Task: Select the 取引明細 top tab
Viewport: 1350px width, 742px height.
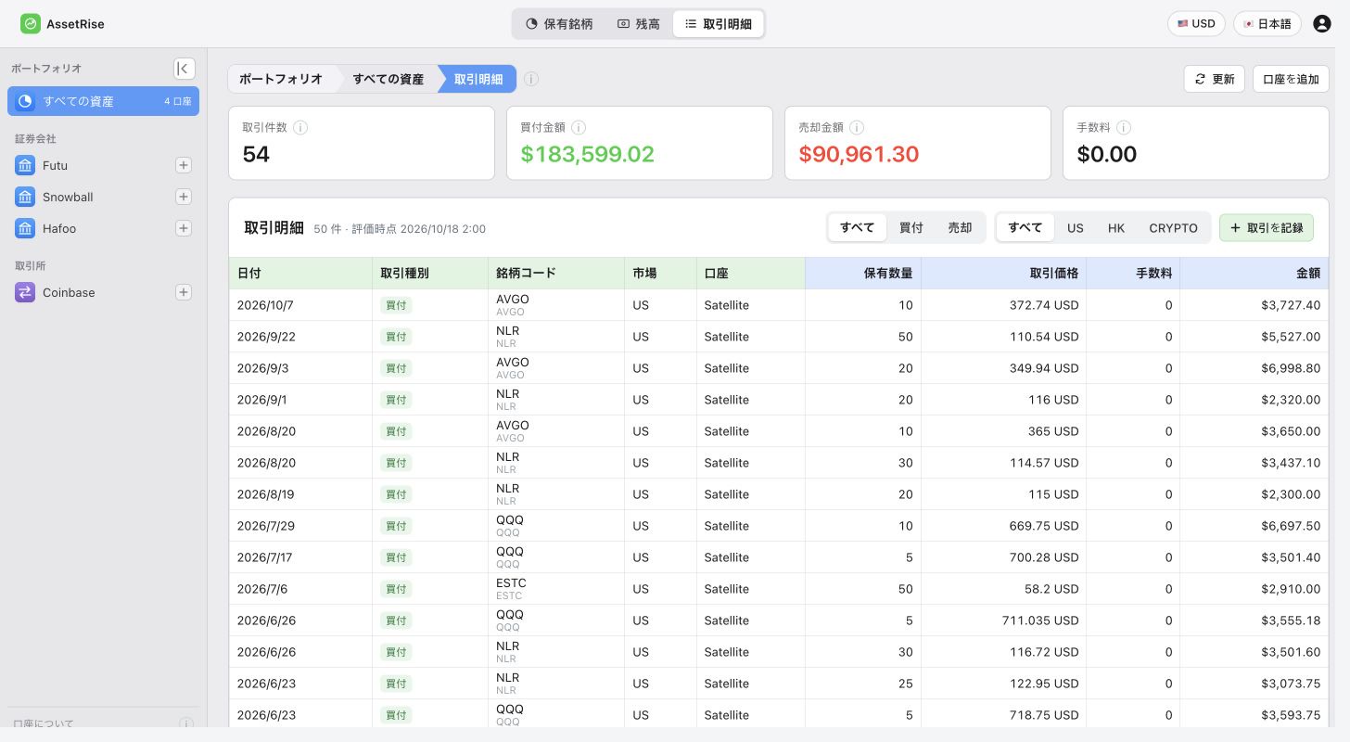Action: (719, 24)
